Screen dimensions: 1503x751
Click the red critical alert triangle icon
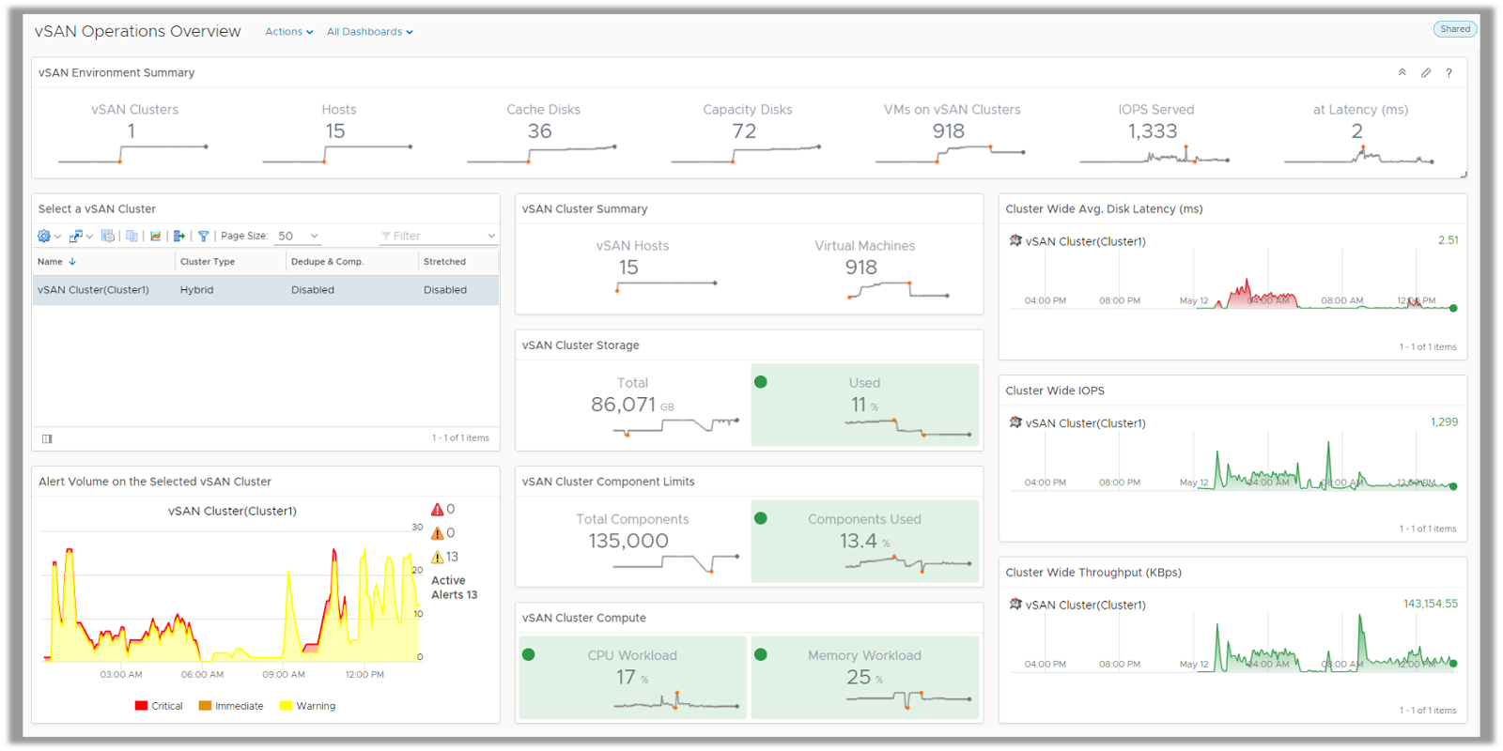pyautogui.click(x=438, y=510)
